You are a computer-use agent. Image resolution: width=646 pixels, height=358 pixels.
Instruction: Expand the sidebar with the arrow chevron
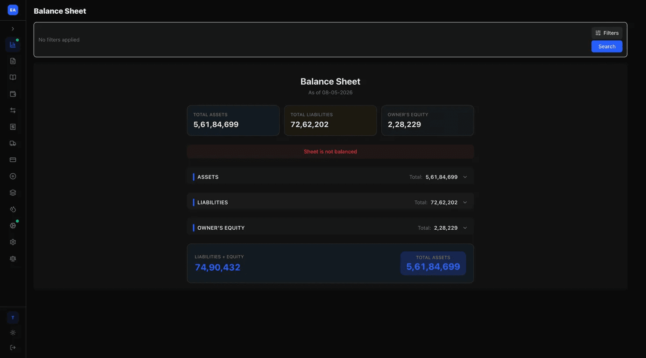click(x=13, y=29)
